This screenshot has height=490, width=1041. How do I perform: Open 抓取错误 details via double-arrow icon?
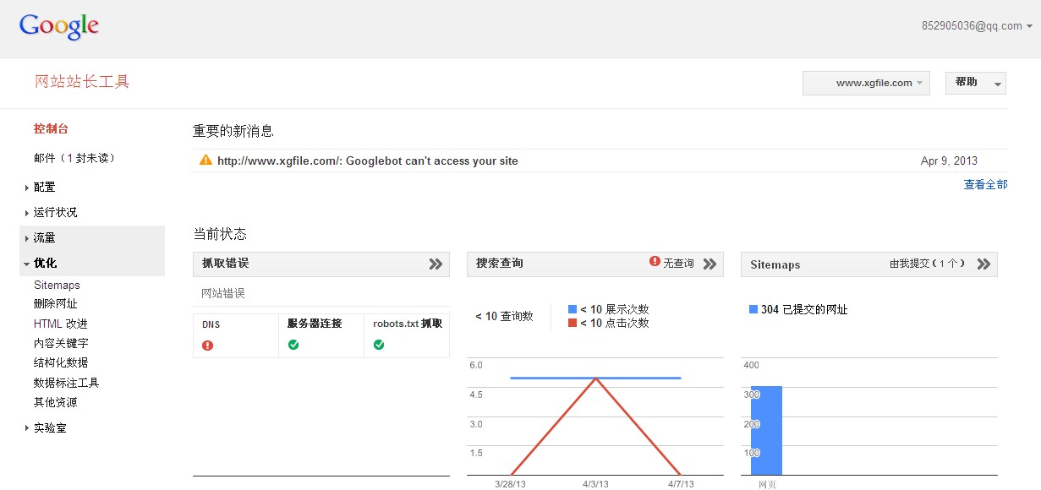(x=436, y=264)
